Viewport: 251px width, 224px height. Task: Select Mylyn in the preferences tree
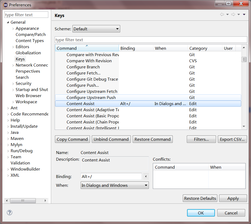(x=16, y=144)
